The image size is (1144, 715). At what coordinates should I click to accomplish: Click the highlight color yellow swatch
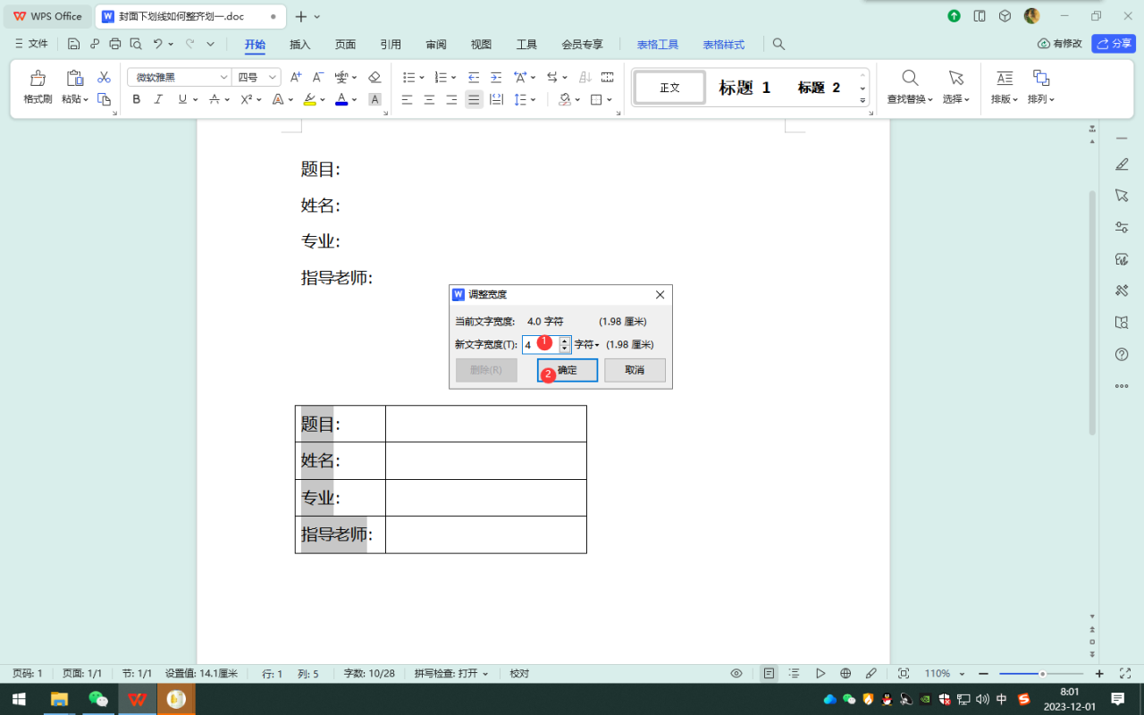pos(309,99)
